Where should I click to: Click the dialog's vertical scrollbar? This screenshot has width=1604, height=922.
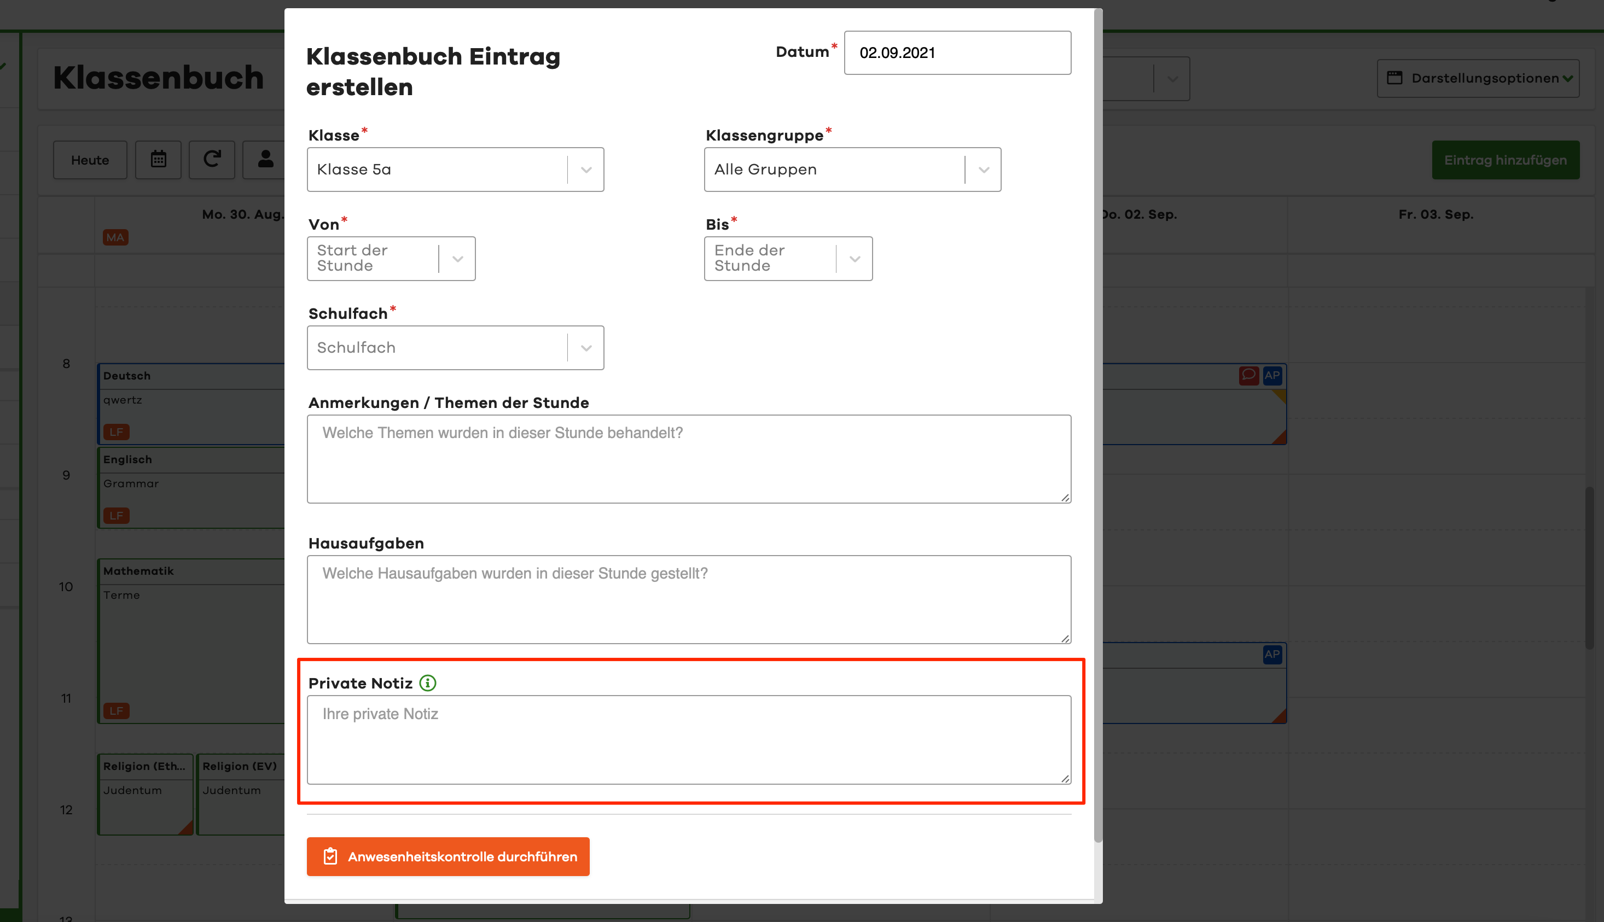tap(1098, 424)
